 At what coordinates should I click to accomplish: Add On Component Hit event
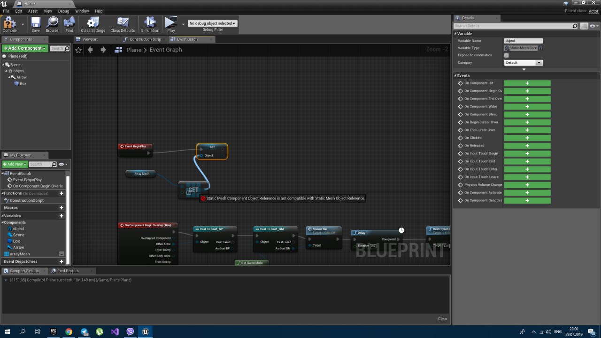527,83
